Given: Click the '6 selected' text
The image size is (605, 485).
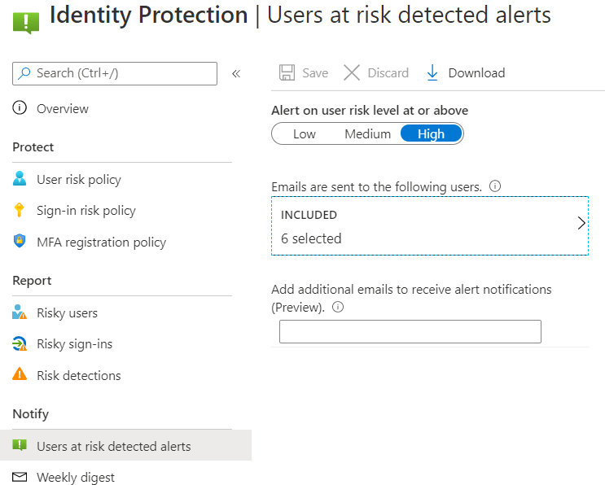Looking at the screenshot, I should [311, 238].
